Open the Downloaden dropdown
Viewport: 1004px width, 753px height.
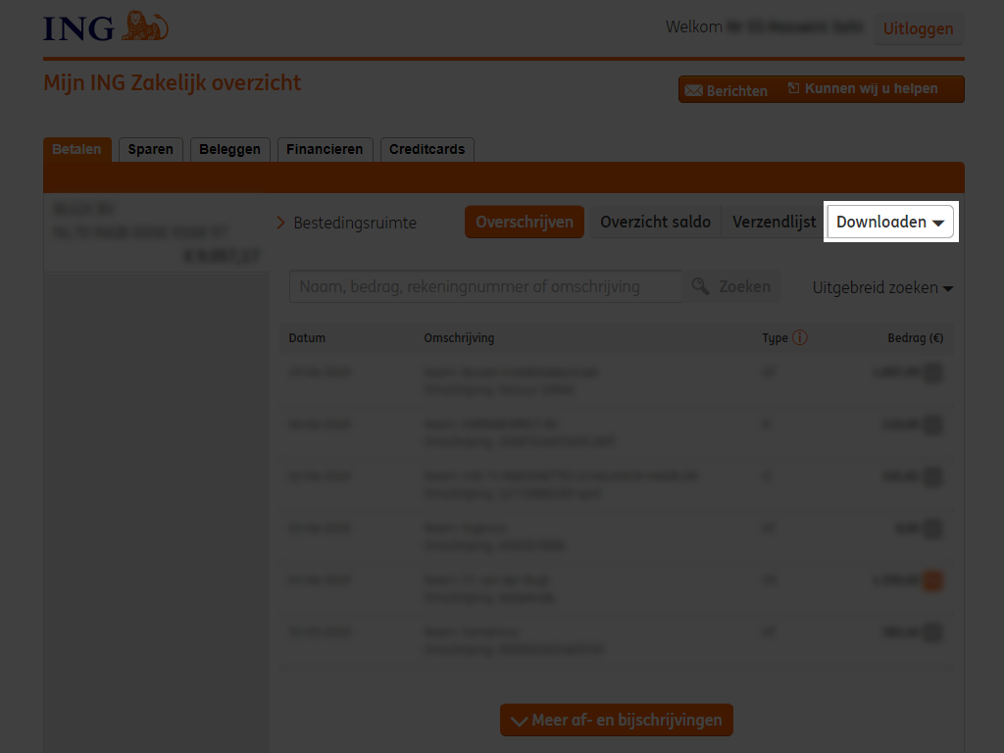point(889,222)
